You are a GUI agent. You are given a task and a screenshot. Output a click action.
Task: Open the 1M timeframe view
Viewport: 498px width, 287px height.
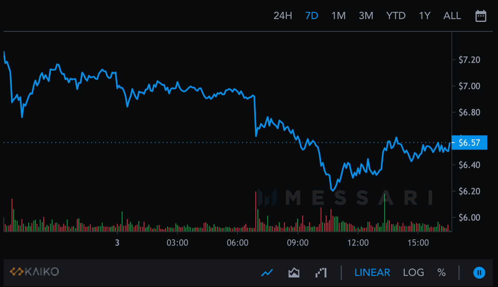338,16
